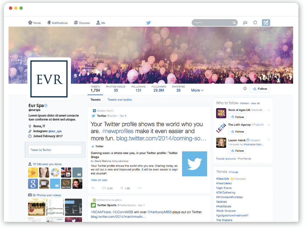Open Find friends link
The image size is (308, 229).
tap(244, 158)
